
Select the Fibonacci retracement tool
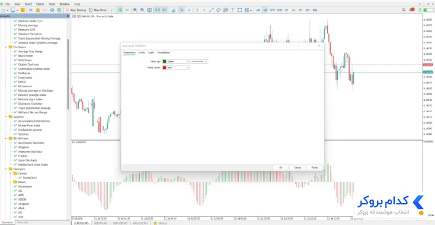226,10
